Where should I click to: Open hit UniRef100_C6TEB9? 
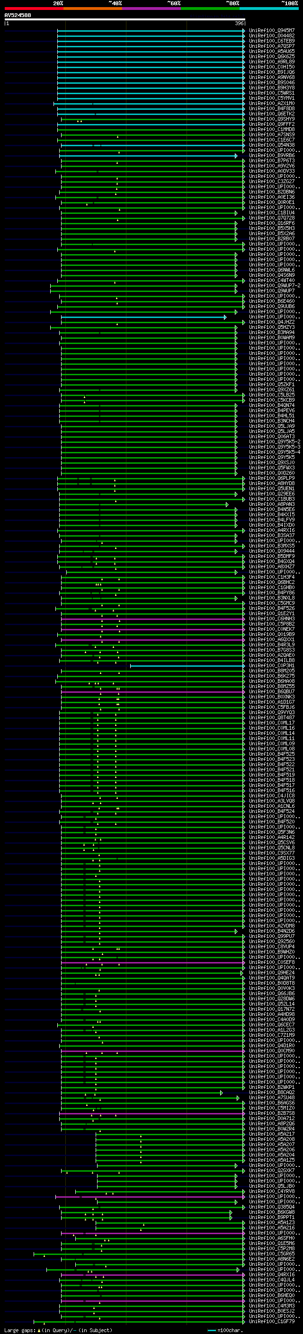[x=272, y=41]
